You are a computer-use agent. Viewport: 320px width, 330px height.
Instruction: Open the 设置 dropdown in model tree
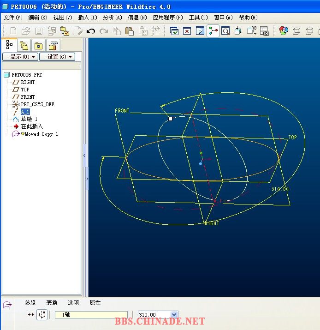56,57
